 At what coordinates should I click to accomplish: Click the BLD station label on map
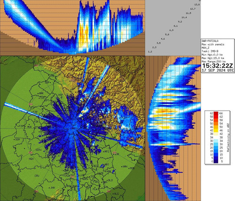coord(110,180)
